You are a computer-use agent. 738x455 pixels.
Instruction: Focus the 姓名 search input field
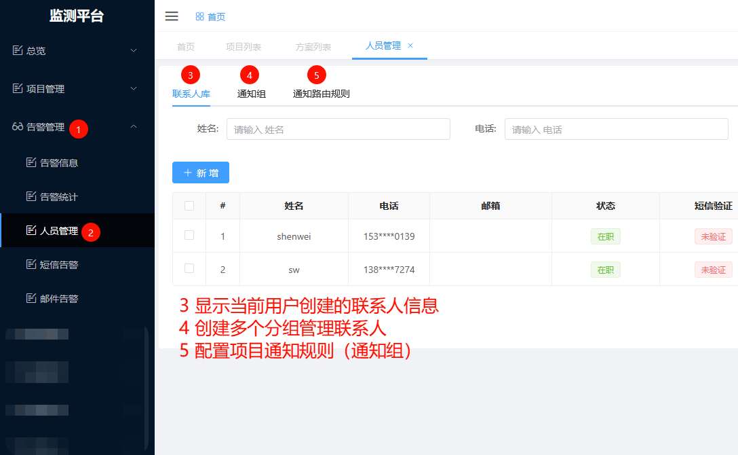(338, 129)
